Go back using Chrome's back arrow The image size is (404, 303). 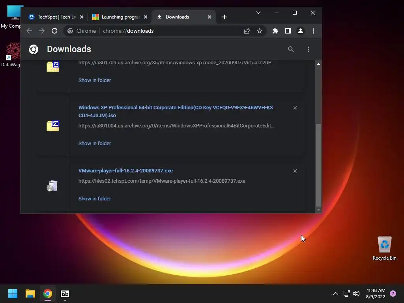(29, 31)
